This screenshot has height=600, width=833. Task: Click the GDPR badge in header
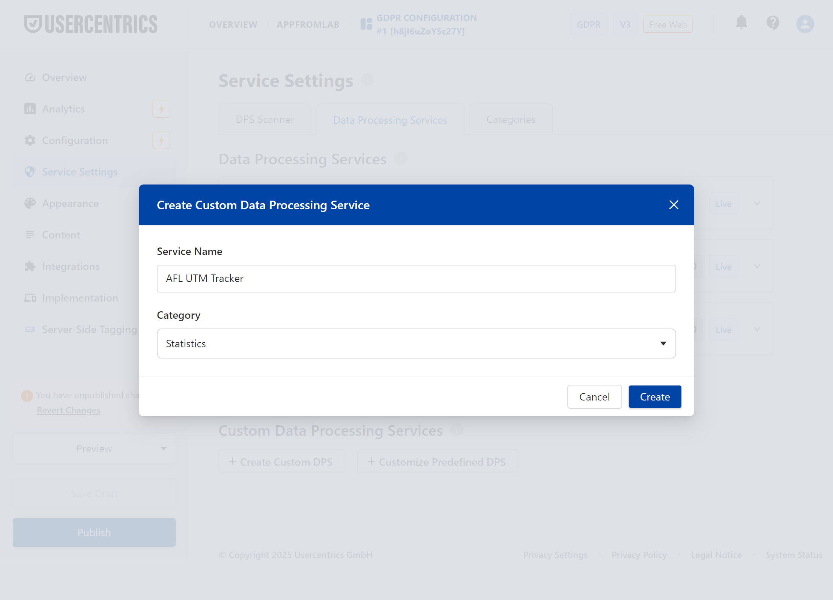(588, 24)
